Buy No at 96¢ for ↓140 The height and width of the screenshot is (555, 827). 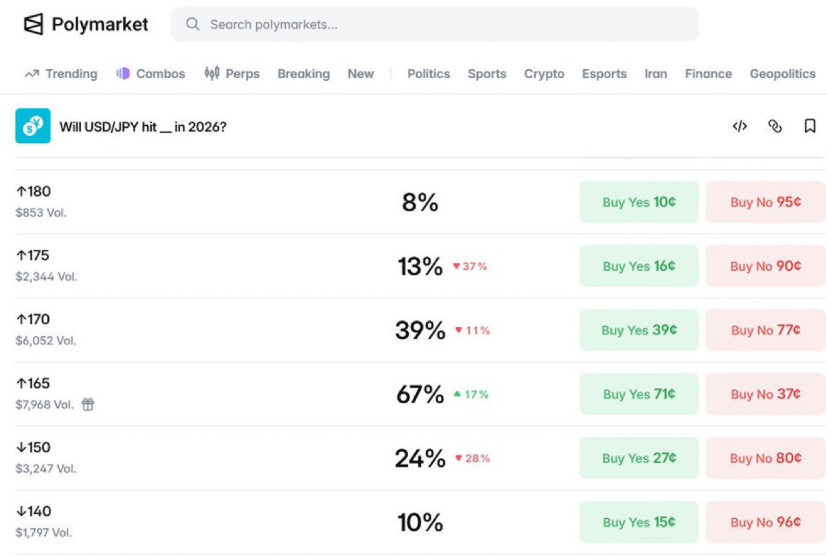click(x=765, y=522)
